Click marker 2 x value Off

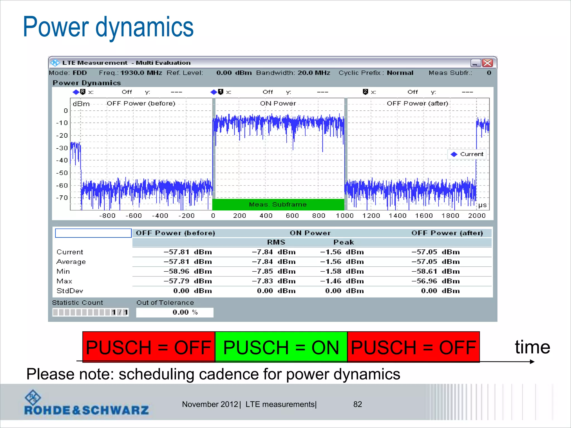coord(413,92)
